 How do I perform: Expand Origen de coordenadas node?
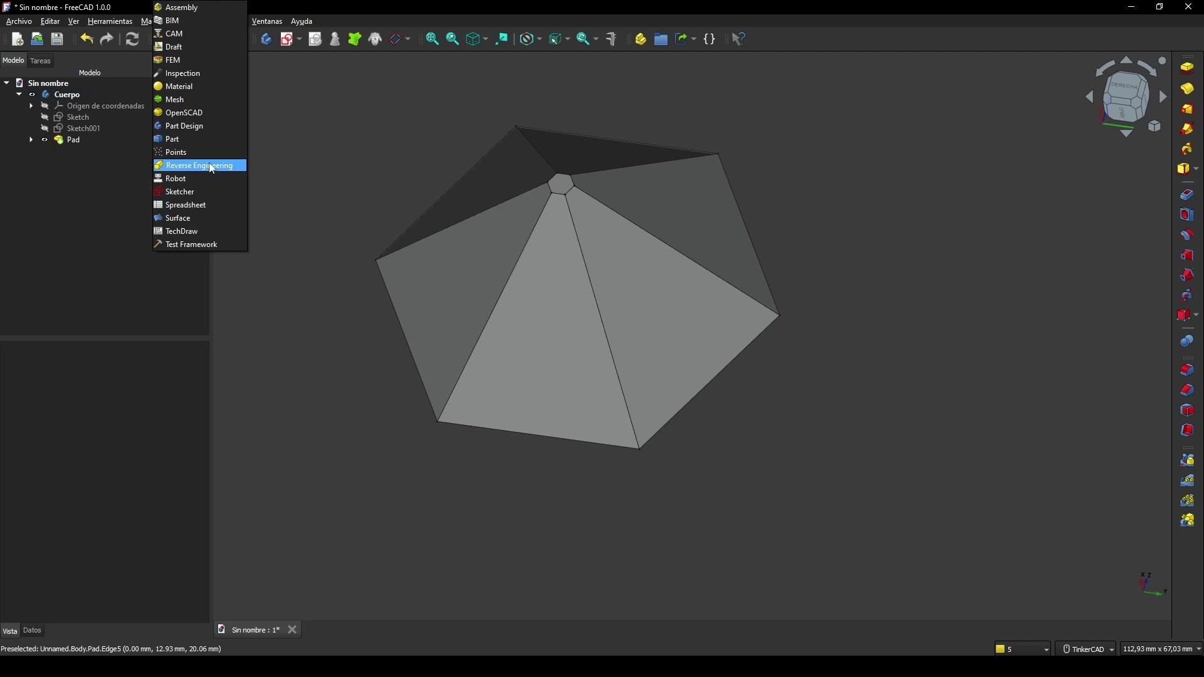(x=31, y=106)
